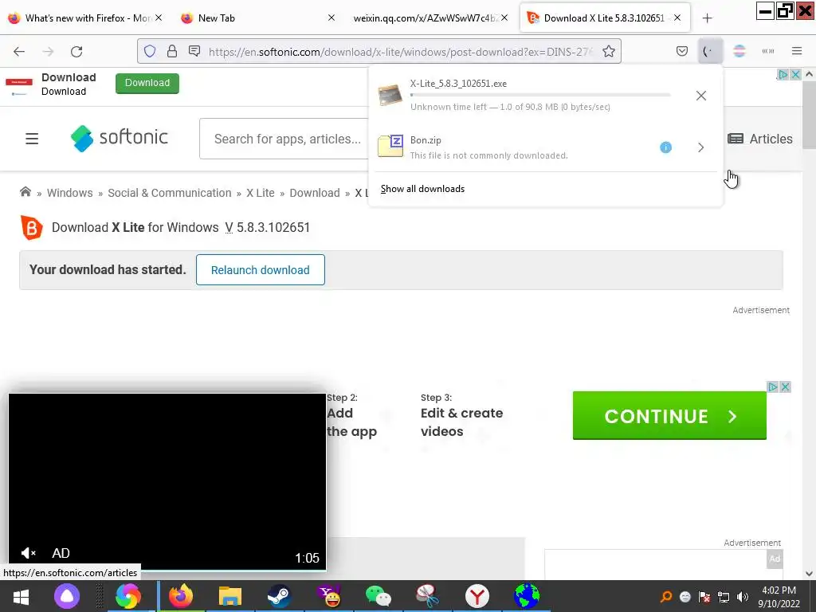816x612 pixels.
Task: Open Show all downloads
Action: click(x=422, y=188)
